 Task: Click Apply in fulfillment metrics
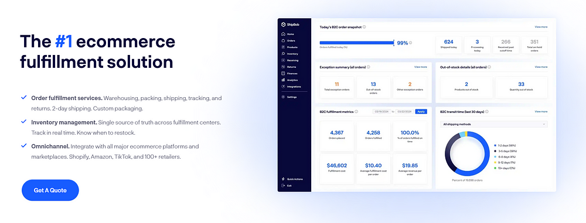click(421, 112)
